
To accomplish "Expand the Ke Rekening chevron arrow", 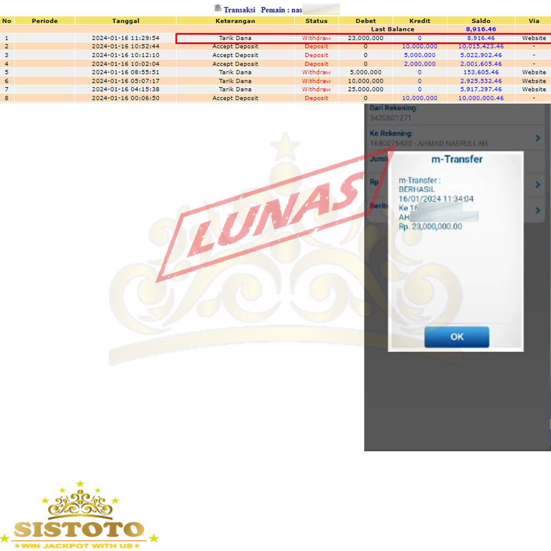I will [x=538, y=138].
